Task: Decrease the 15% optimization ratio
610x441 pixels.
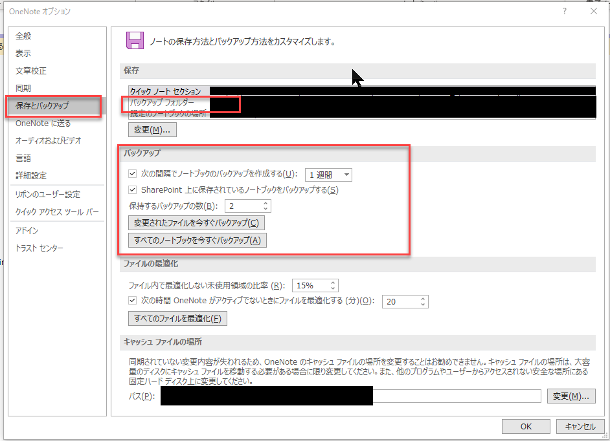Action: pos(333,288)
